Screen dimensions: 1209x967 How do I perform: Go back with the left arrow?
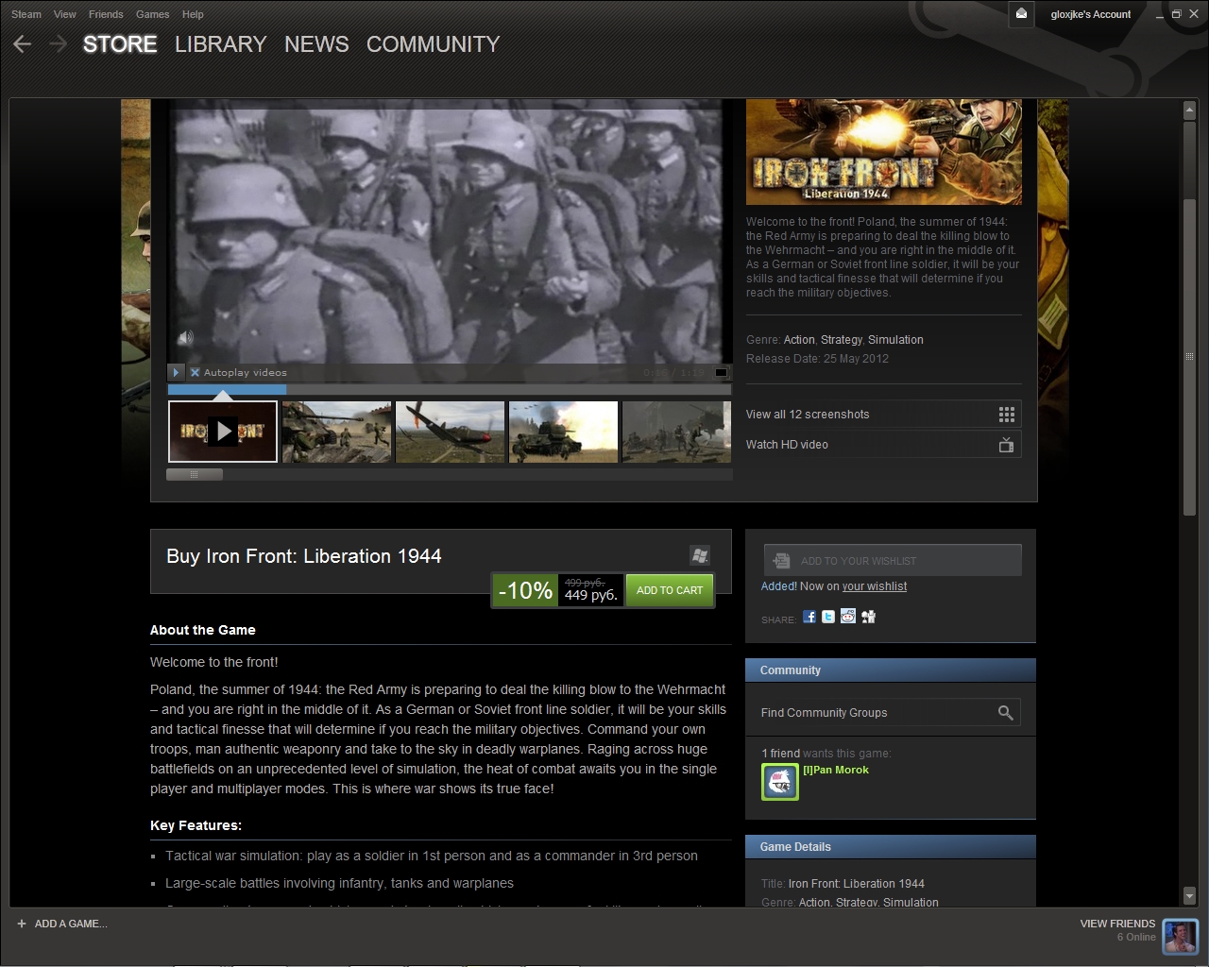tap(23, 43)
